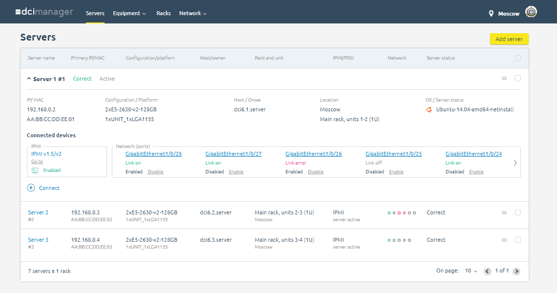
Task: Click the IPMI console icon beside Enabled
Action: point(35,170)
